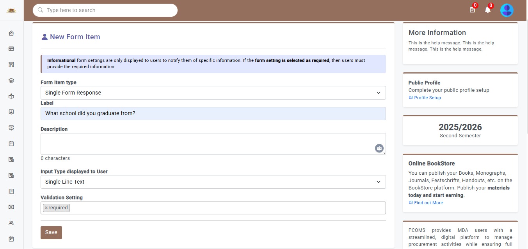Image resolution: width=528 pixels, height=249 pixels.
Task: Open the layers stack sidebar icon
Action: (x=11, y=81)
